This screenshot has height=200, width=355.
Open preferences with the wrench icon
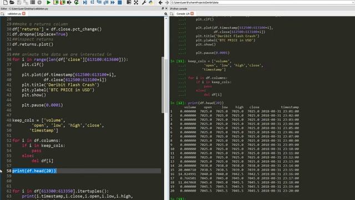point(144,2)
